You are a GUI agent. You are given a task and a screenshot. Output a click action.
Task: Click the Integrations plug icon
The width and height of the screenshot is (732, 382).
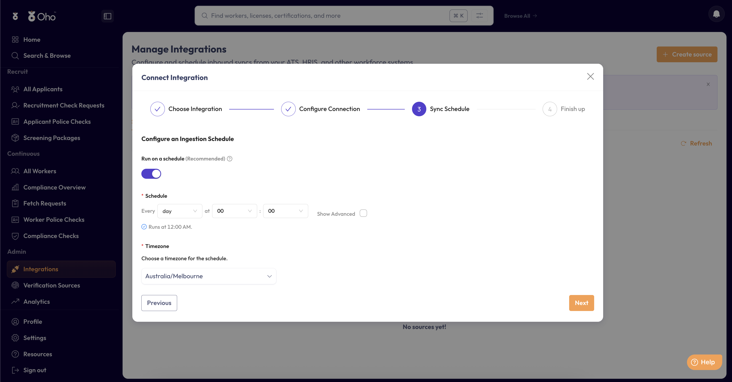[15, 269]
